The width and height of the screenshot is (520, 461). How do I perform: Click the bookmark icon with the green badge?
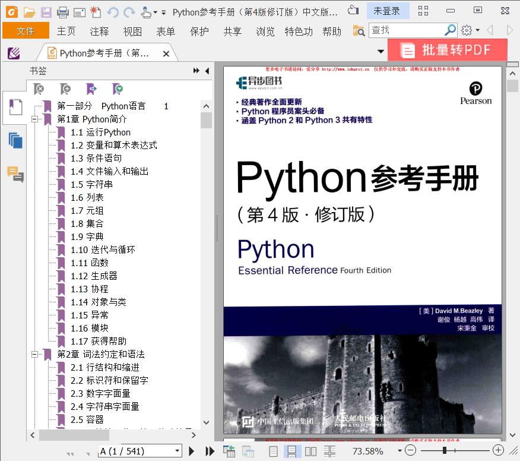[x=118, y=89]
